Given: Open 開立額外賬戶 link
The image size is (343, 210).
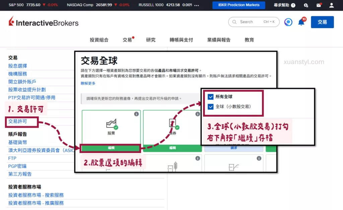Looking at the screenshot, I should click(22, 82).
